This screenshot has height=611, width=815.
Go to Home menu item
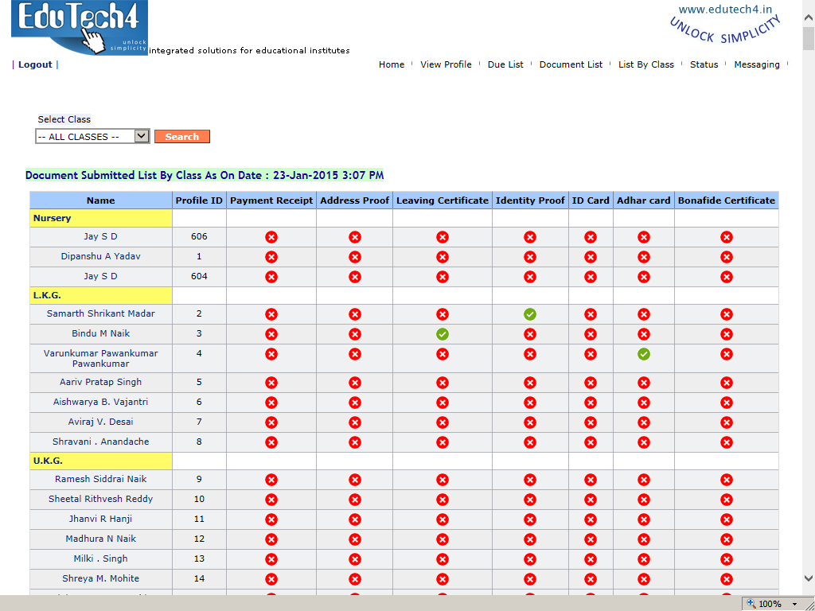click(x=392, y=64)
